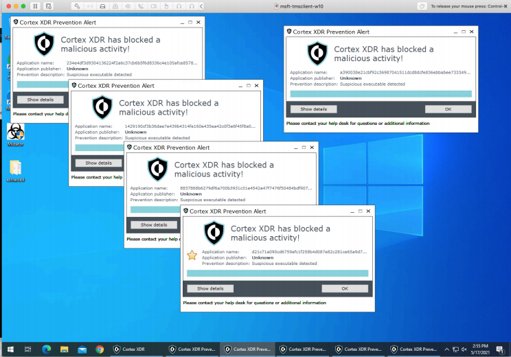Show details in the 1429190cf3 alert
Screen dimensions: 511x357
click(98, 163)
